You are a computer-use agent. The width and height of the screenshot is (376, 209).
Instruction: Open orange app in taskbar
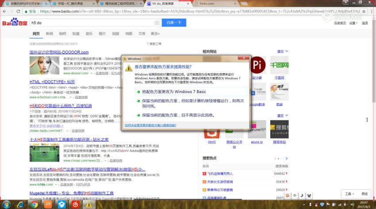click(x=48, y=205)
